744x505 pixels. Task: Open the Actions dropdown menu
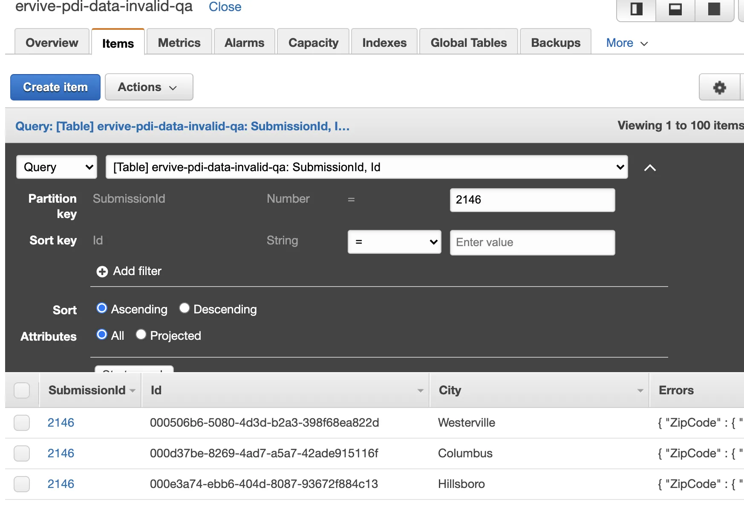tap(149, 87)
